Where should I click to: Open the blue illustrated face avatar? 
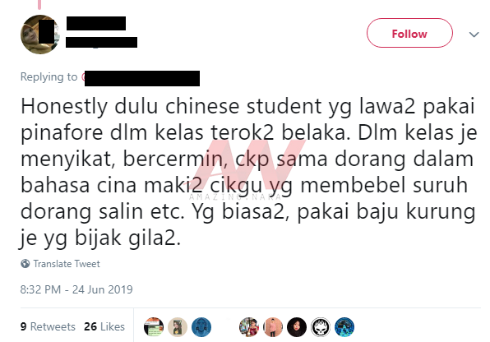(x=201, y=327)
